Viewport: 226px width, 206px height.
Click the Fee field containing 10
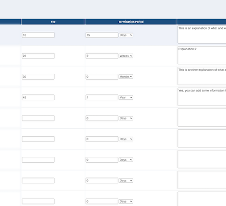coord(38,35)
